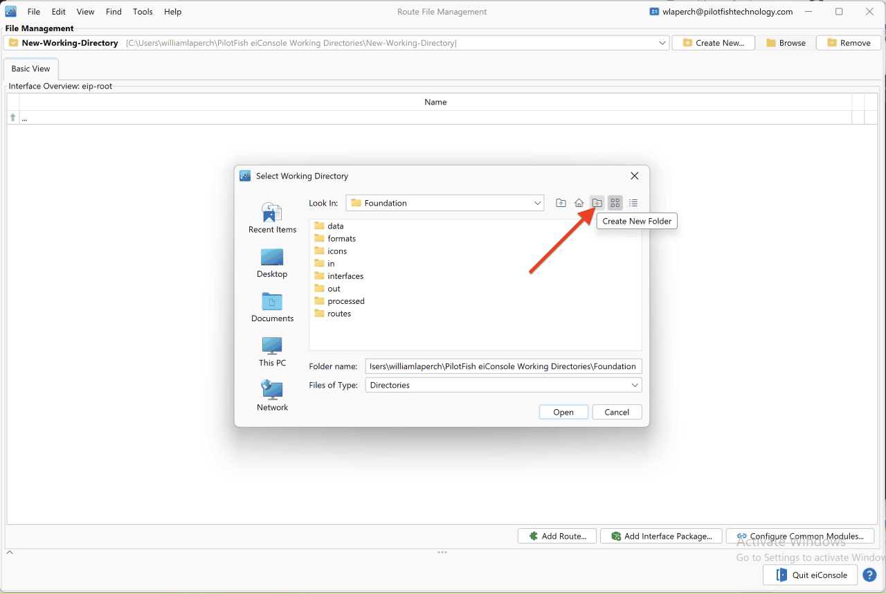886x594 pixels.
Task: Click Add Interface Package... button
Action: pos(662,536)
